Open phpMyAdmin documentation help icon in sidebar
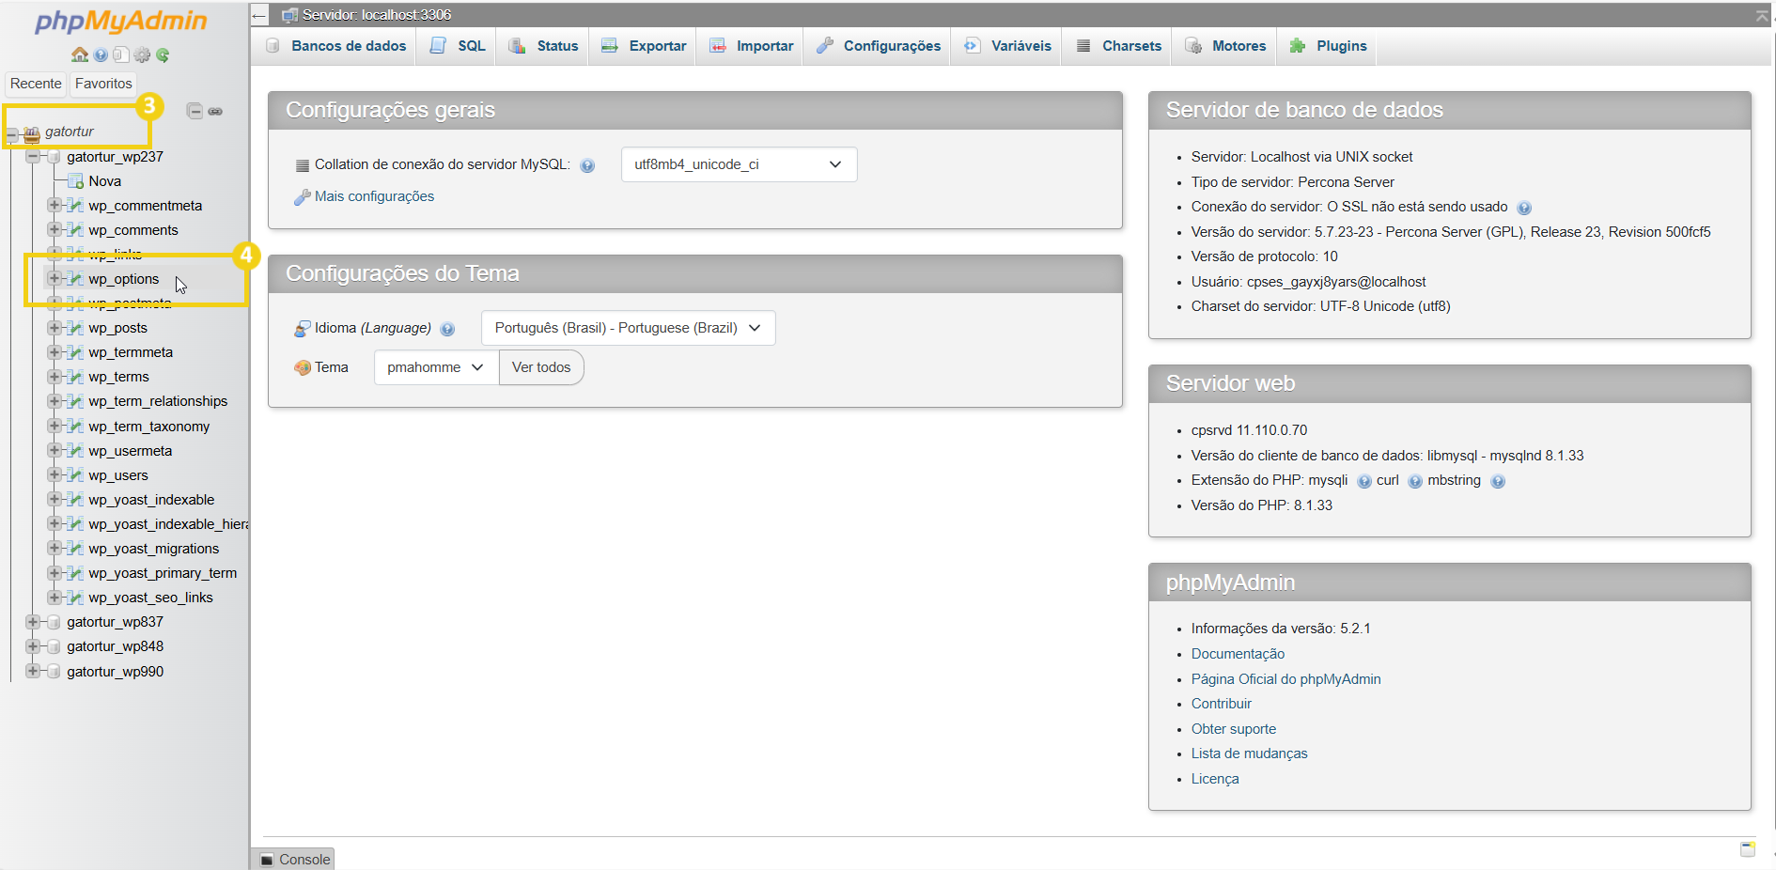1776x870 pixels. click(x=101, y=55)
